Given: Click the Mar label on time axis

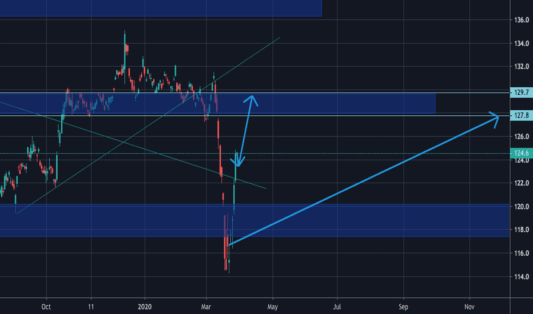Looking at the screenshot, I should click(x=206, y=307).
